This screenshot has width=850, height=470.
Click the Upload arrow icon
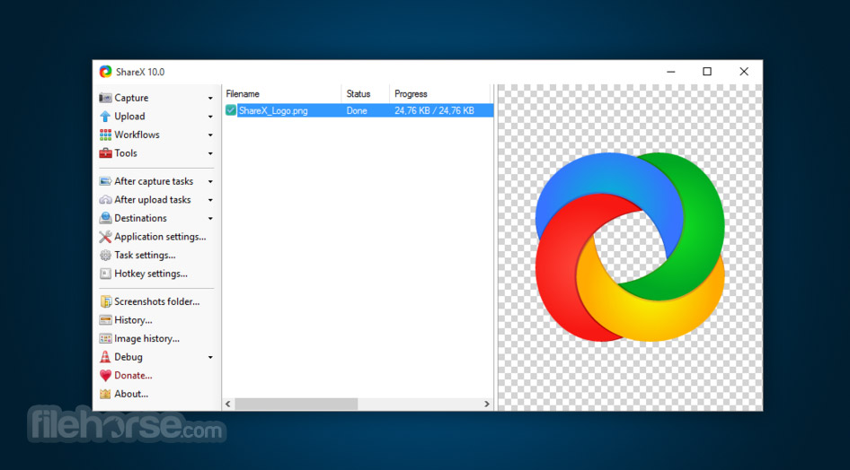click(x=105, y=117)
